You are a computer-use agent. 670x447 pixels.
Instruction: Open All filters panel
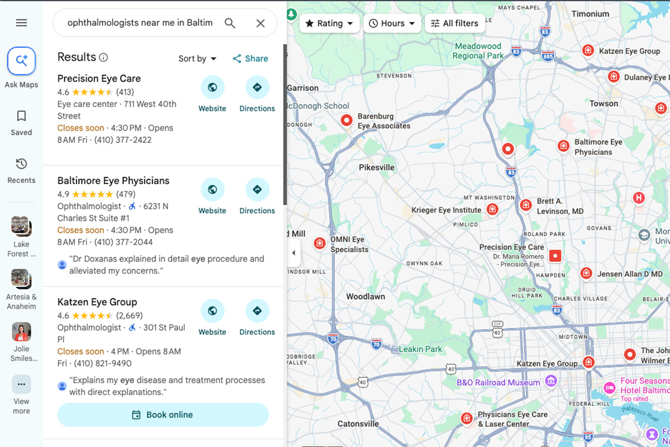tap(454, 23)
